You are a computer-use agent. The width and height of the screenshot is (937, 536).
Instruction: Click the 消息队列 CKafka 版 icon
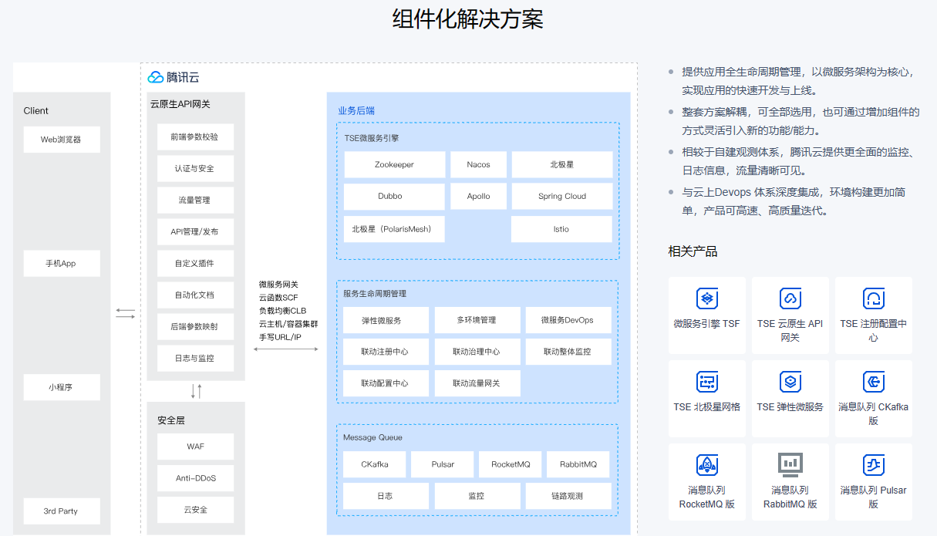873,382
